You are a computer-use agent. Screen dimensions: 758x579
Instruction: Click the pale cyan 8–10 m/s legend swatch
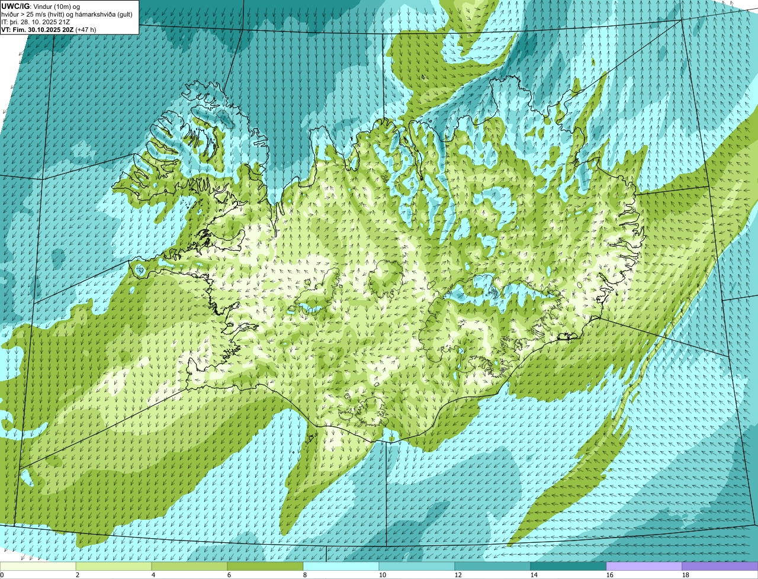click(341, 567)
